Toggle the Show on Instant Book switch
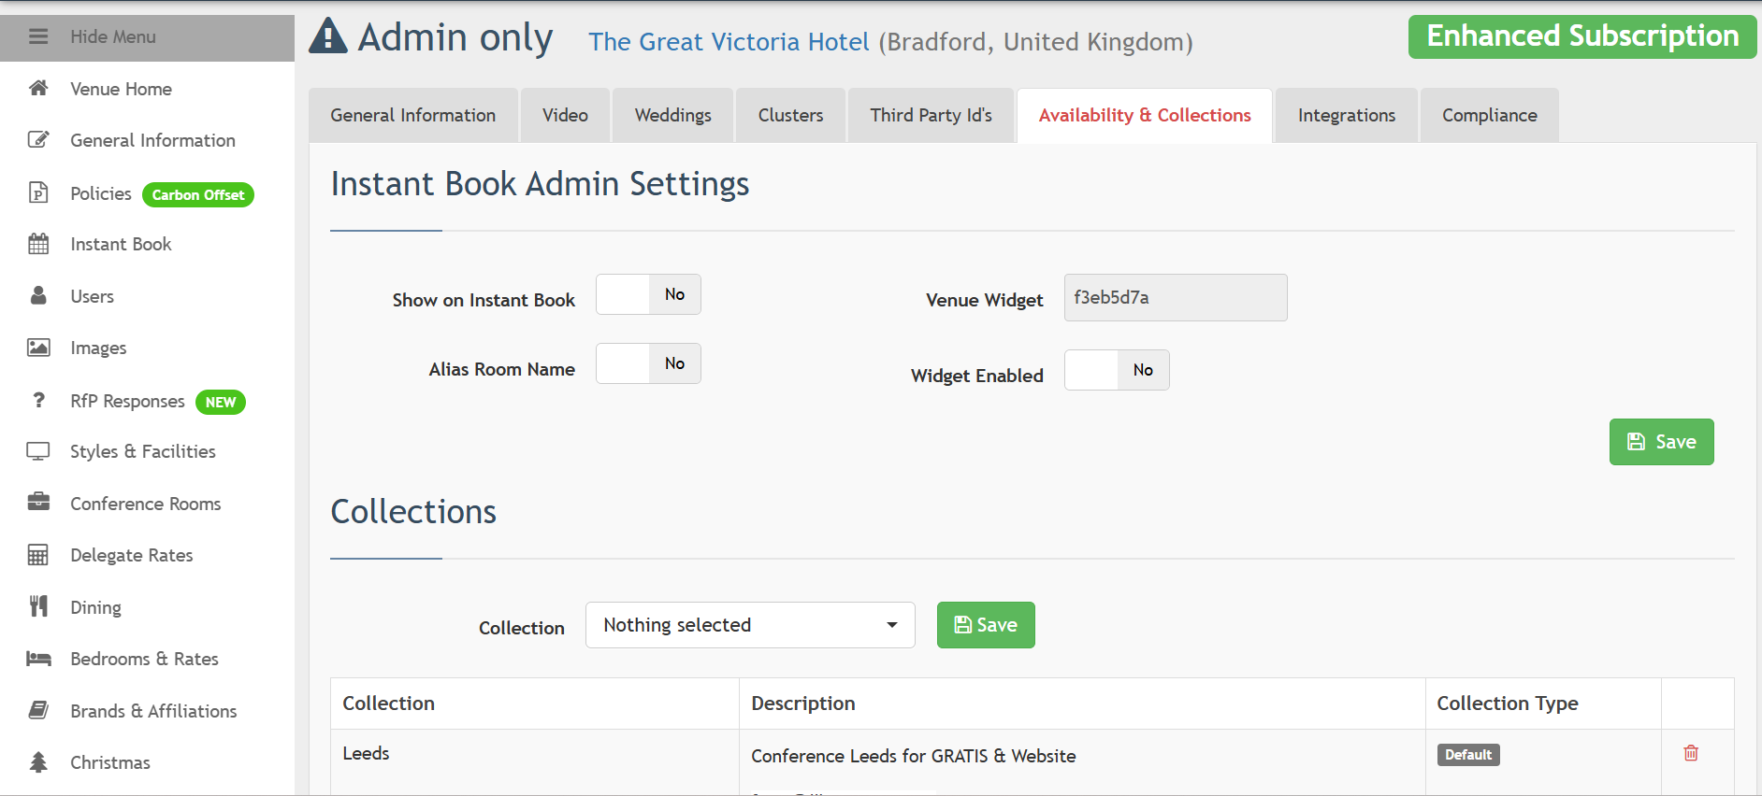 click(648, 294)
